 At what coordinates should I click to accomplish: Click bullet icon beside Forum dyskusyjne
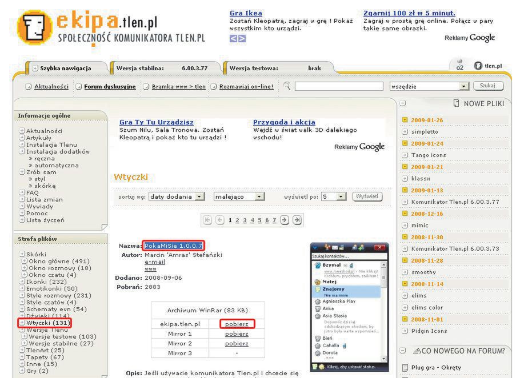(79, 86)
